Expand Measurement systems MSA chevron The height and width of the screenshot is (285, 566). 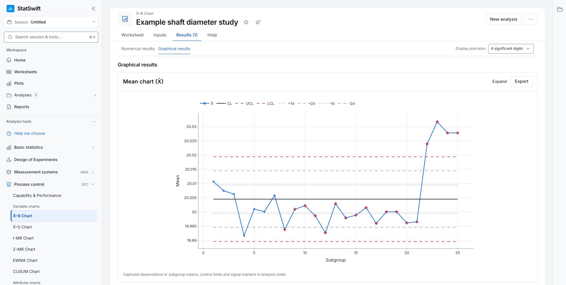(93, 172)
